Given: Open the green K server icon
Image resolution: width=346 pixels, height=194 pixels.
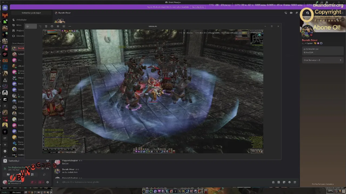Looking at the screenshot, I should click(5, 22).
